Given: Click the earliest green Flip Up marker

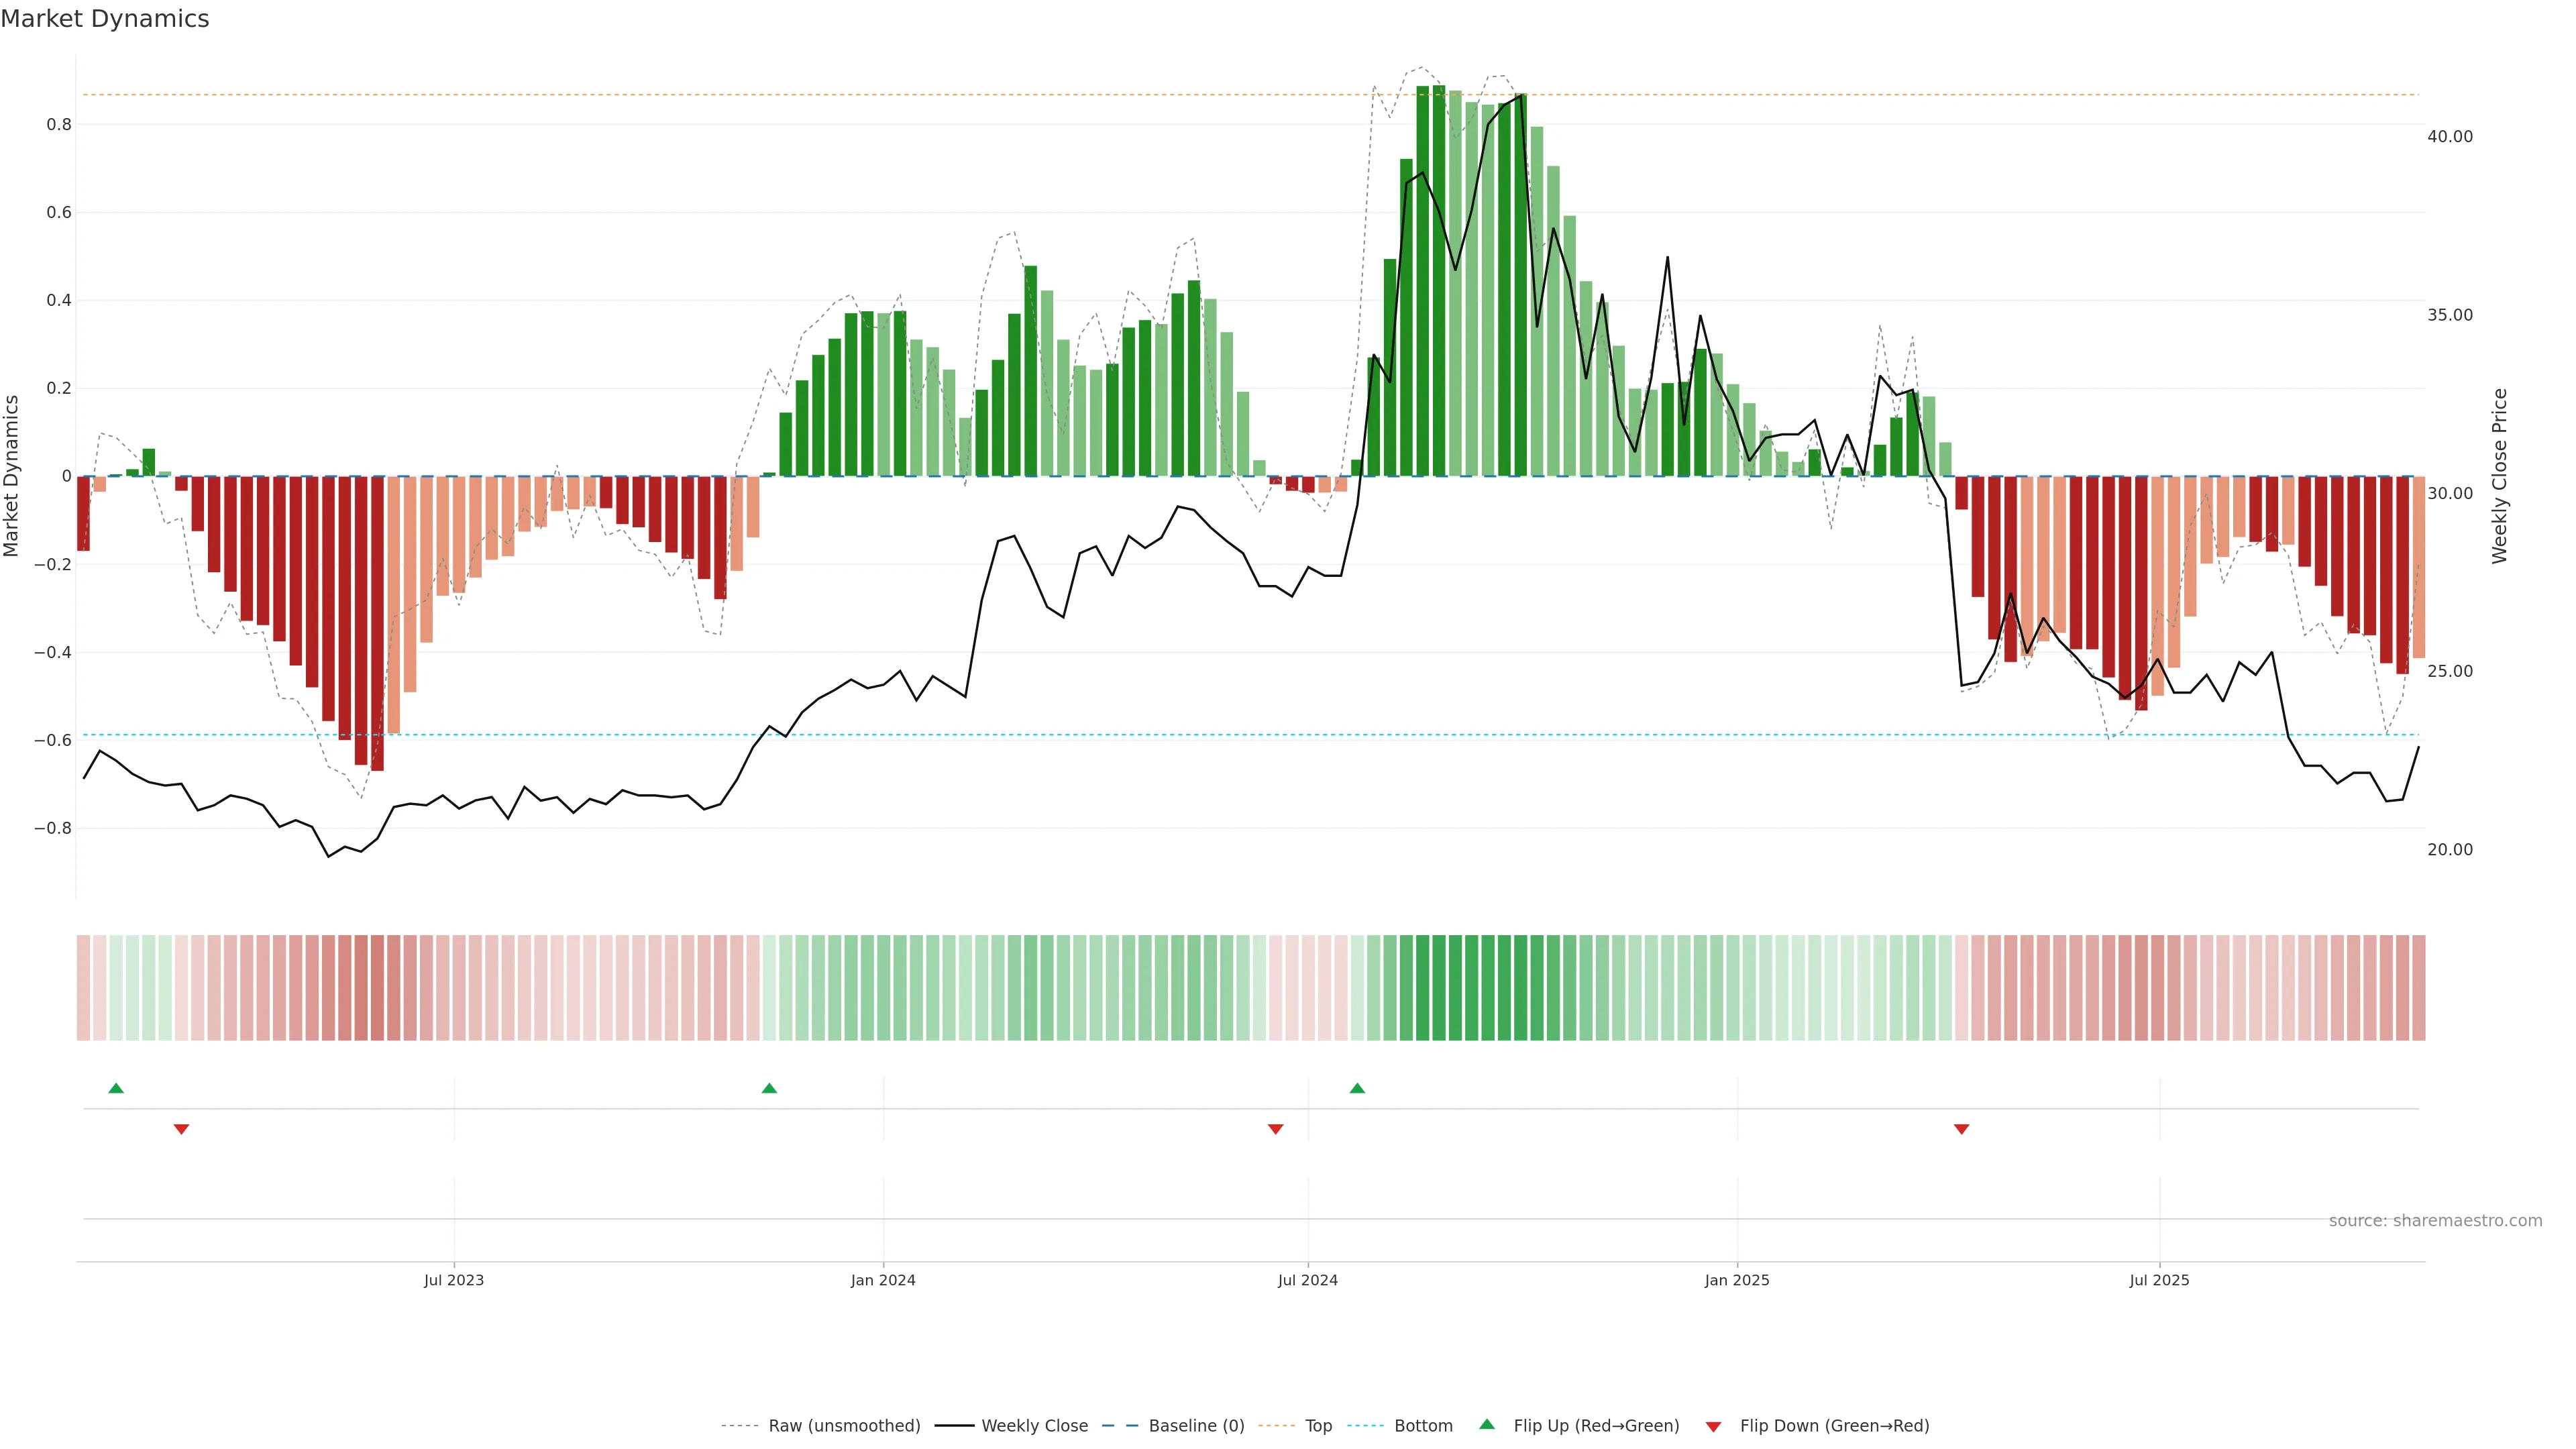Looking at the screenshot, I should (x=116, y=1088).
